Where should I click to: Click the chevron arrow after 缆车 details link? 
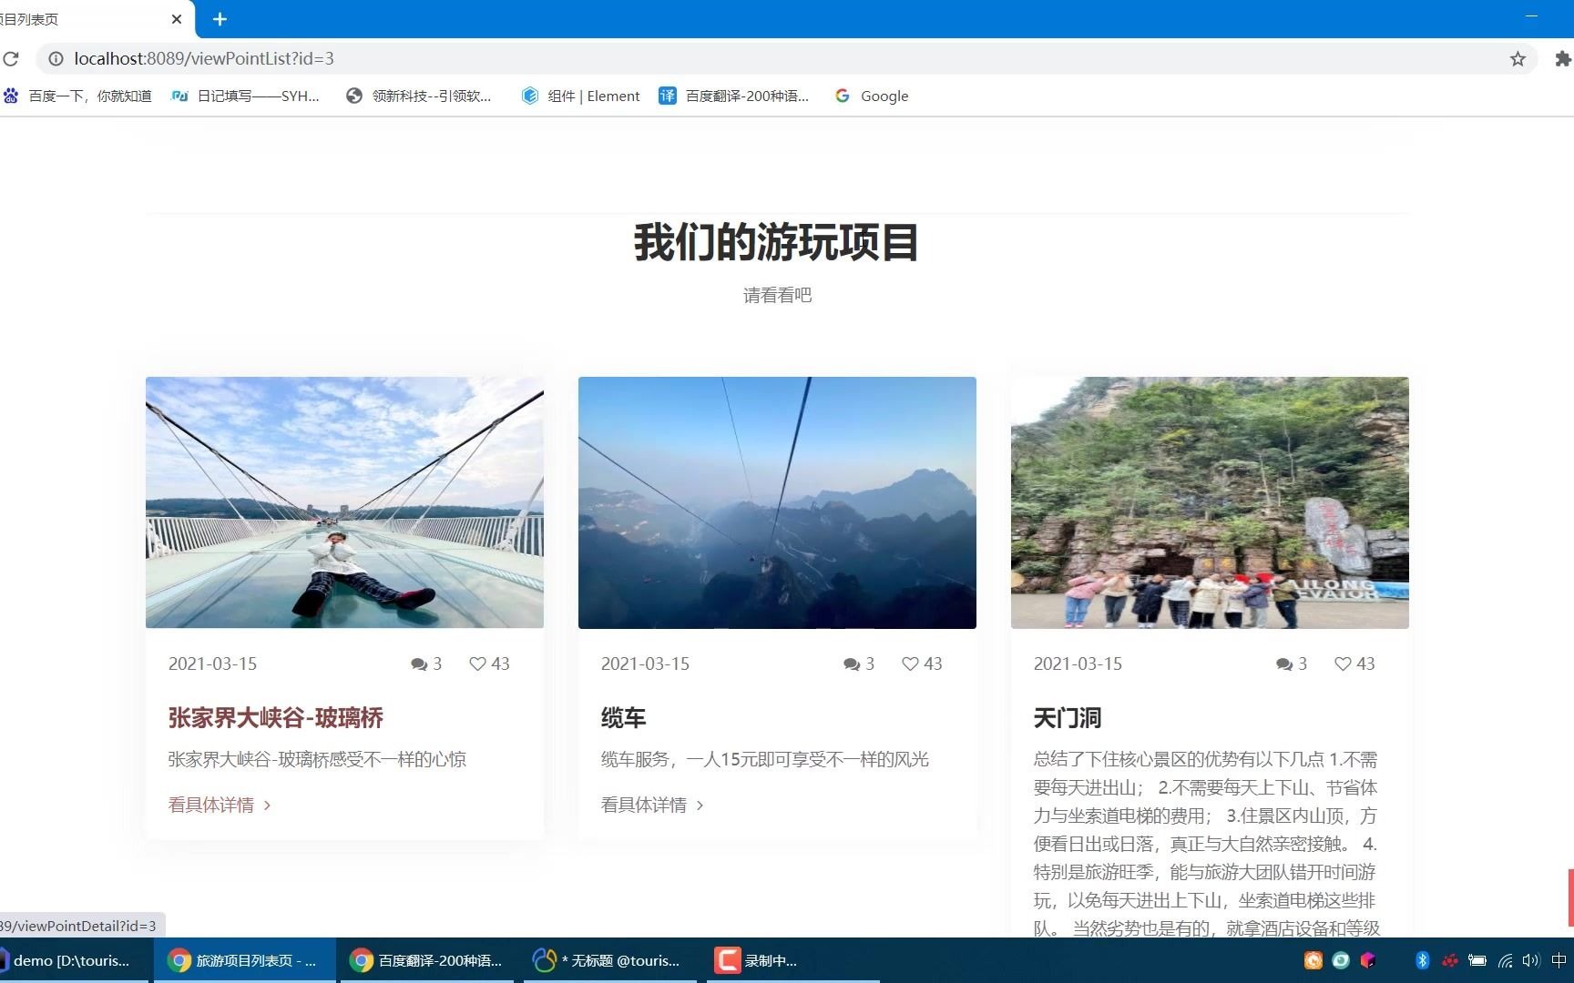pyautogui.click(x=700, y=806)
